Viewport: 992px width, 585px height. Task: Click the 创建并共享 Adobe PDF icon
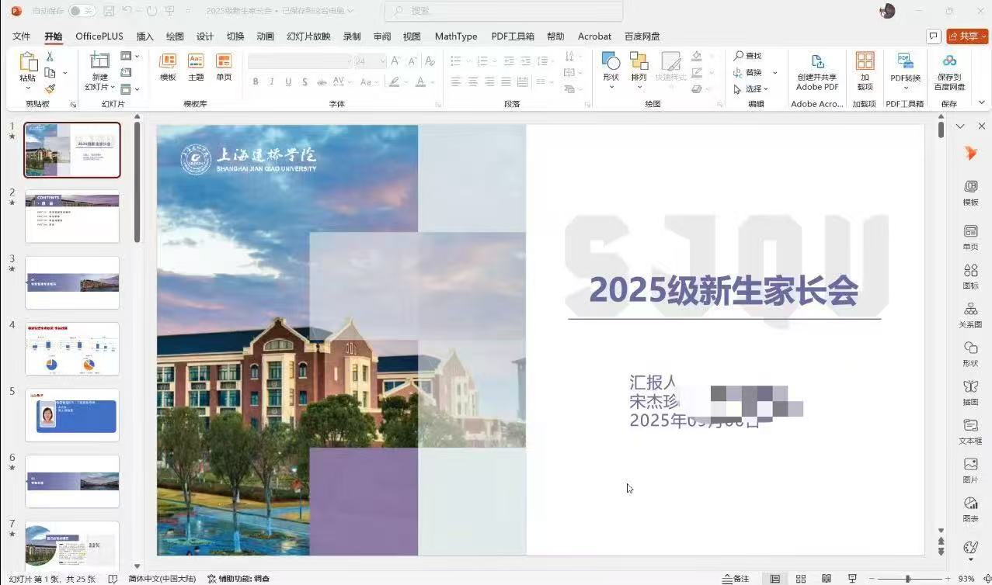pos(816,63)
